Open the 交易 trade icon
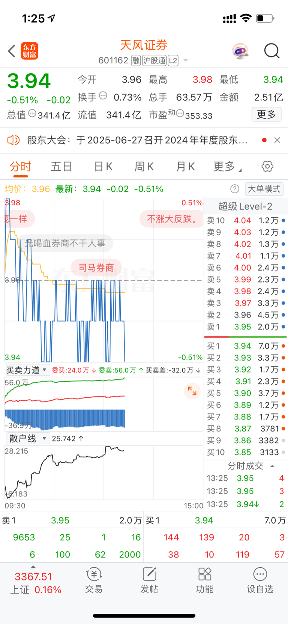The height and width of the screenshot is (624, 288). coord(94,580)
